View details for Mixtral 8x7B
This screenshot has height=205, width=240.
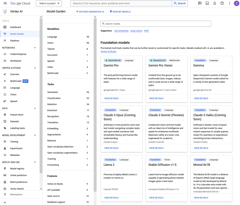[x=201, y=198]
